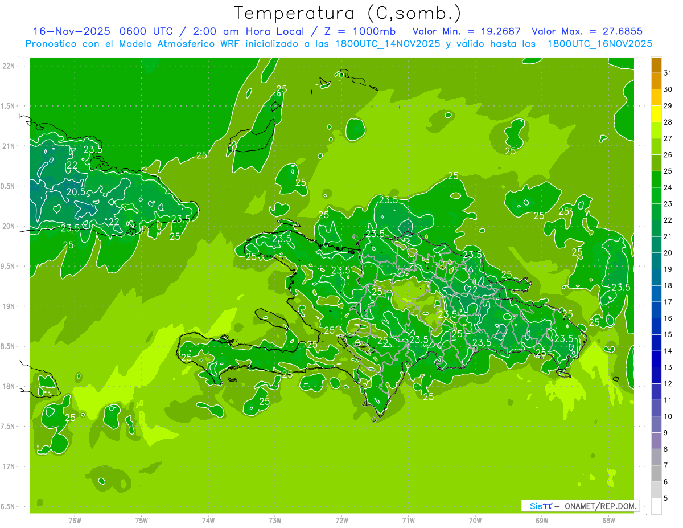
Task: Click the 19N latitude axis label
Action: coord(9,306)
